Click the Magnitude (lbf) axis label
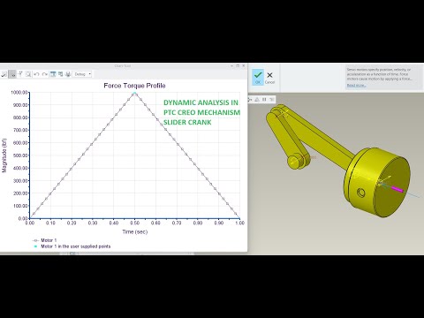This screenshot has height=318, width=424. pos(4,155)
